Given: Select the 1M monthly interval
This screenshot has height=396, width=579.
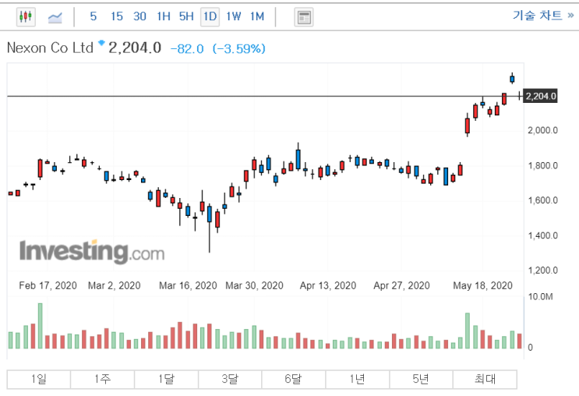Looking at the screenshot, I should coord(257,16).
